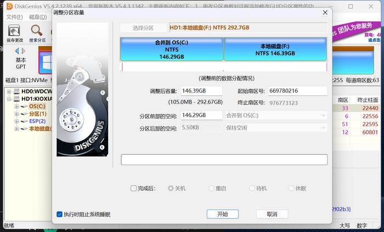Image resolution: width=384 pixels, height=232 pixels.
Task: Click the 本地磁盘(F:) NTFS 146.39GB block
Action: point(275,49)
